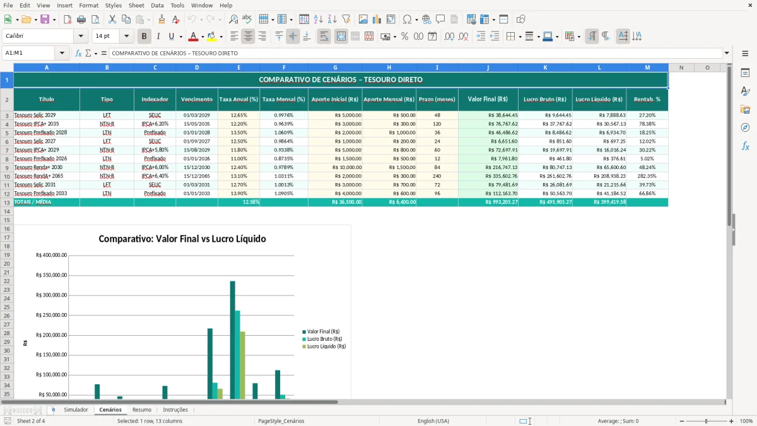Open sidebar Styles panel icon
This screenshot has height=426, width=757.
pyautogui.click(x=745, y=92)
